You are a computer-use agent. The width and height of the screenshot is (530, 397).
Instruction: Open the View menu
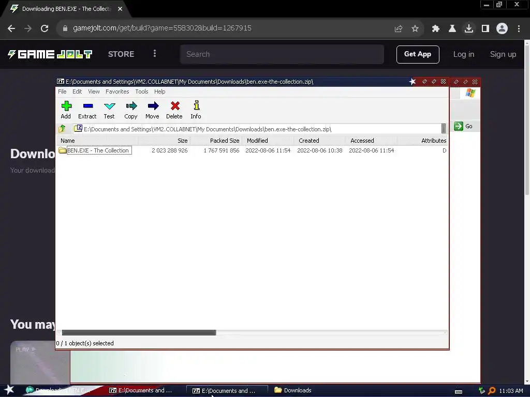(94, 91)
